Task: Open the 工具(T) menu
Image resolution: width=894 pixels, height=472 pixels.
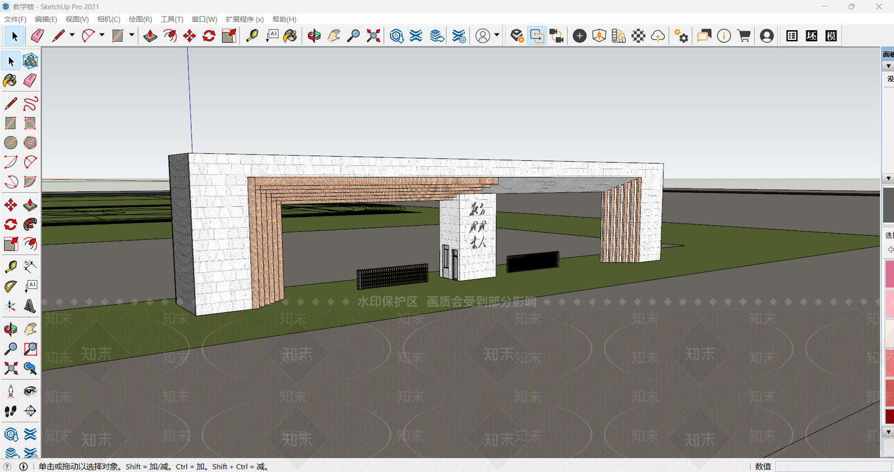Action: tap(172, 19)
